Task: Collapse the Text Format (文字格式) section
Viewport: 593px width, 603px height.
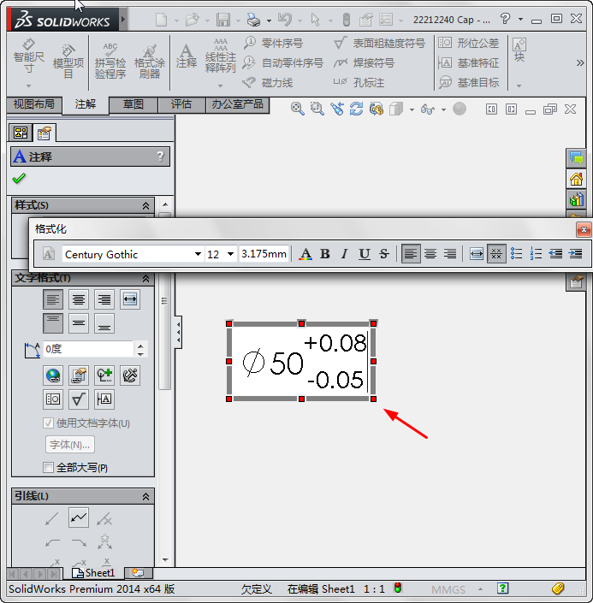Action: point(145,278)
